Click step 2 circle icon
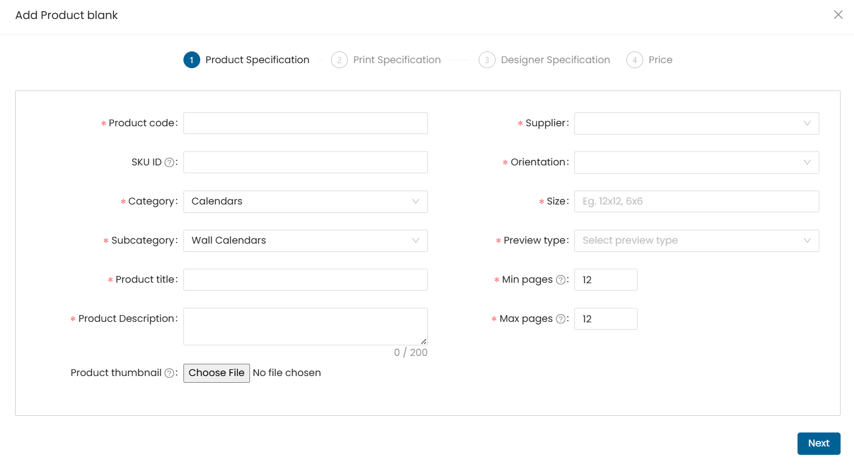 [339, 60]
